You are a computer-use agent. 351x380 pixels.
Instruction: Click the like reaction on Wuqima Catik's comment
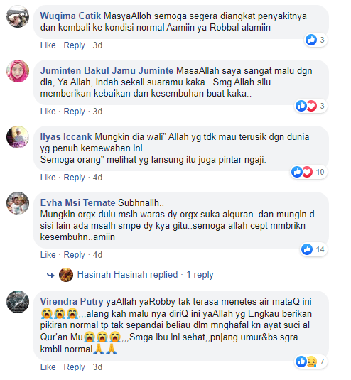(x=316, y=40)
